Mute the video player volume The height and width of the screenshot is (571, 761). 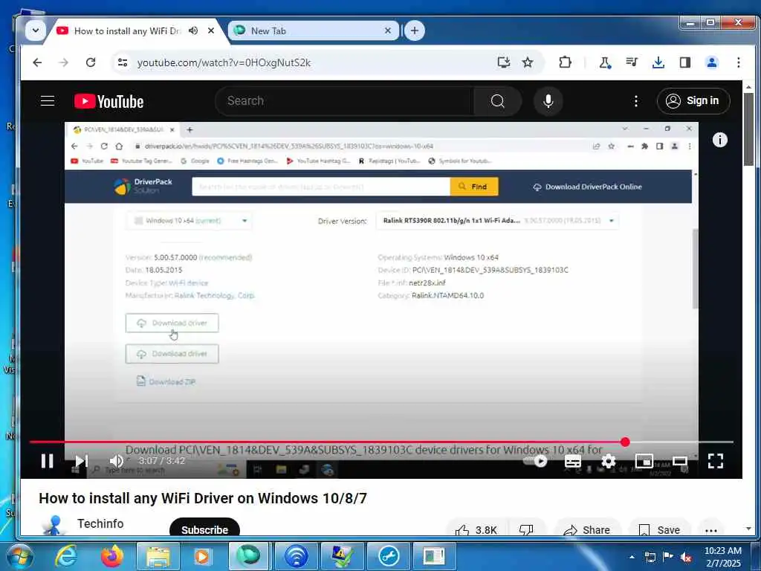(x=117, y=460)
